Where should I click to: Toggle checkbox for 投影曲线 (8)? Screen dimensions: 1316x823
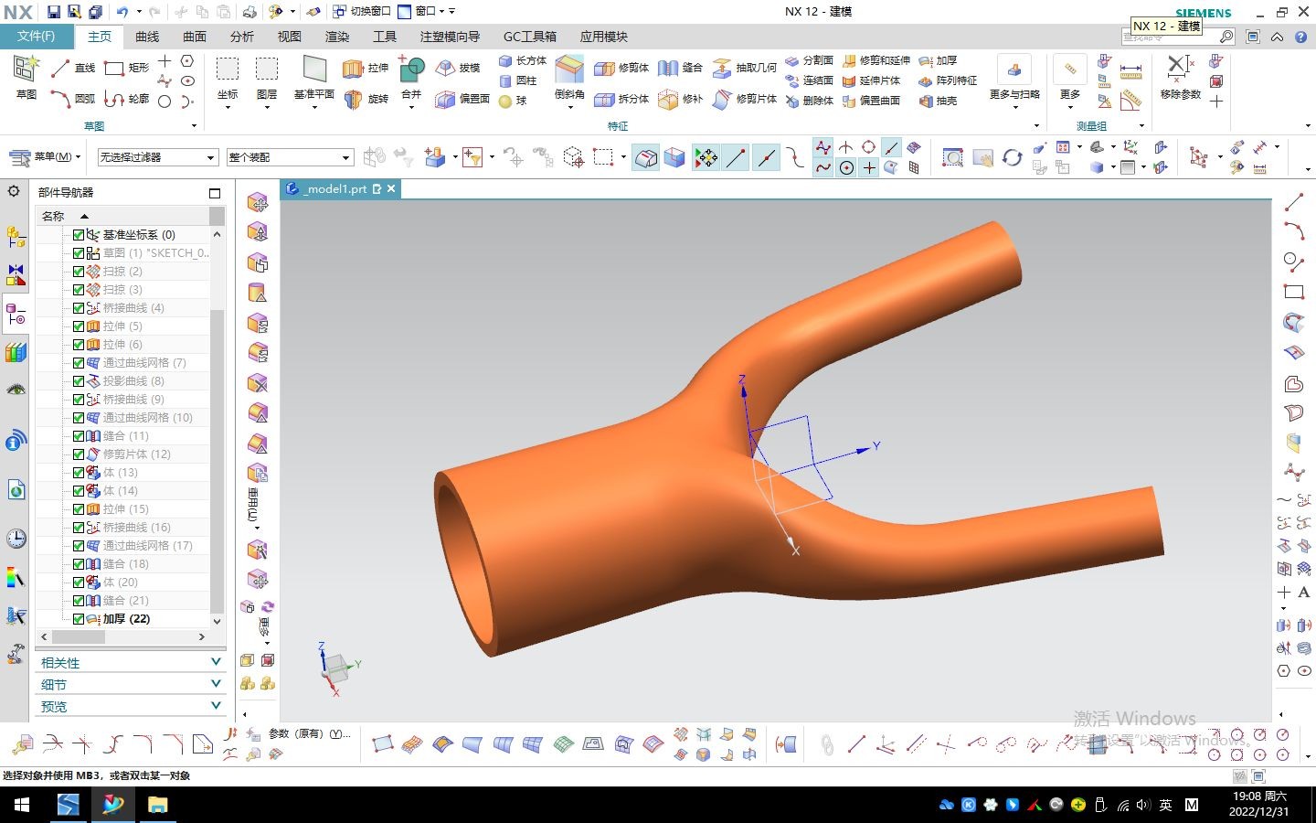tap(79, 381)
